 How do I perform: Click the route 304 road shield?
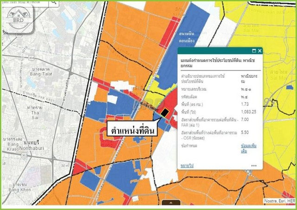32,57
